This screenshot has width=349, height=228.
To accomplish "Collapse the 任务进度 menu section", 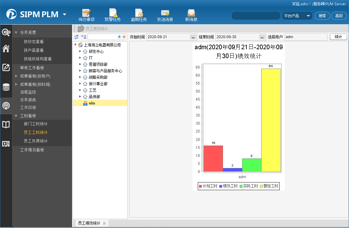I will 16,32.
